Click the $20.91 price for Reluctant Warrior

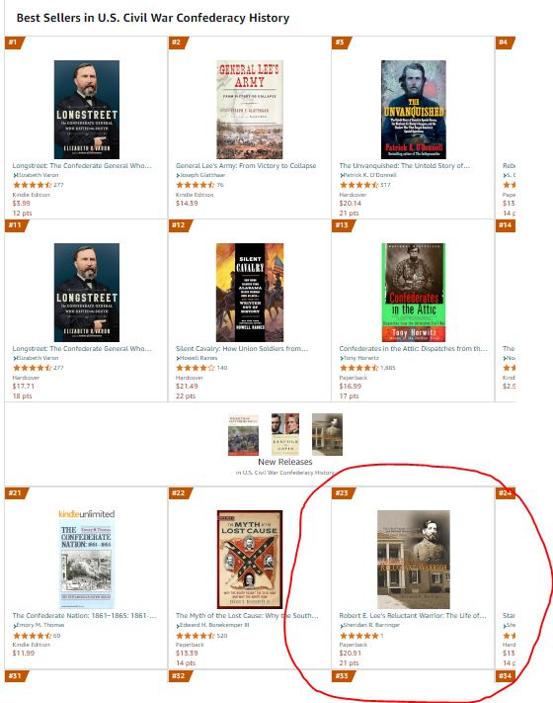351,654
